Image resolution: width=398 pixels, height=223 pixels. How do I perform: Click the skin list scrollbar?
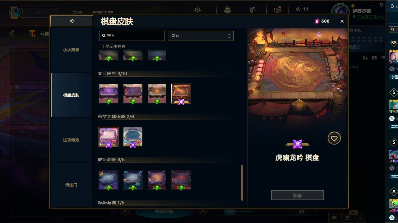242,183
